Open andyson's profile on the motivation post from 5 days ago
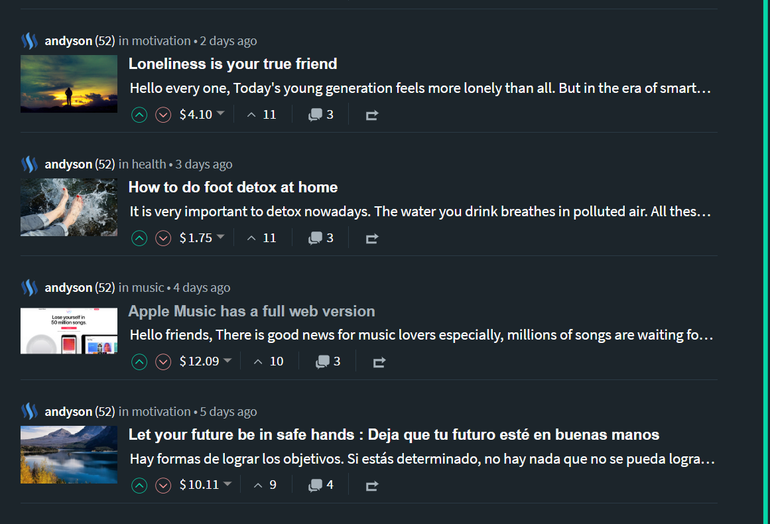Viewport: 770px width, 524px height. [x=68, y=411]
